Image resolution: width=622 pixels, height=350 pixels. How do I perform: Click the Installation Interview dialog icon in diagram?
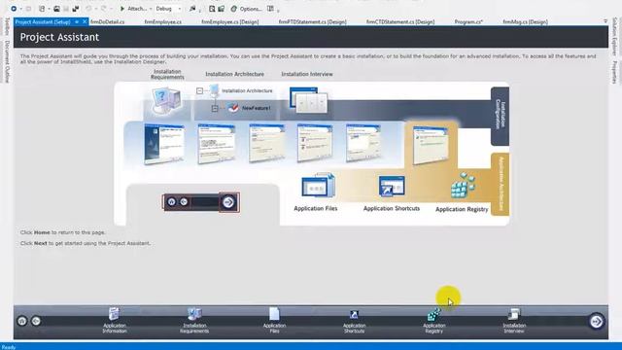(x=309, y=99)
